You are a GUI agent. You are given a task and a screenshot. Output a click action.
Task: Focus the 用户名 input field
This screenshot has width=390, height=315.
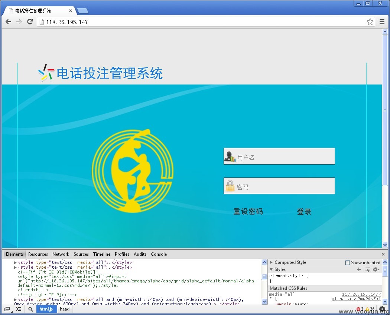(279, 156)
